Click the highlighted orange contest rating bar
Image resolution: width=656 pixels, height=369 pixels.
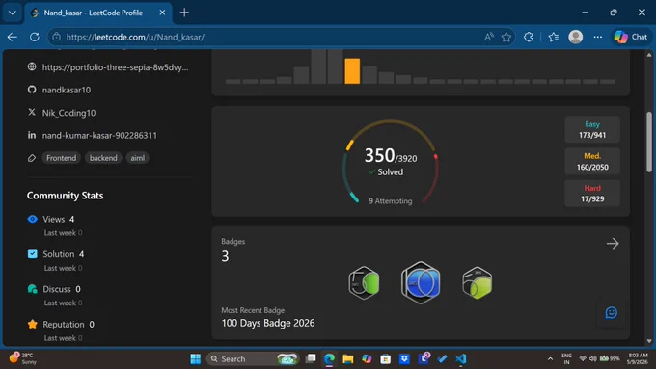[x=352, y=71]
